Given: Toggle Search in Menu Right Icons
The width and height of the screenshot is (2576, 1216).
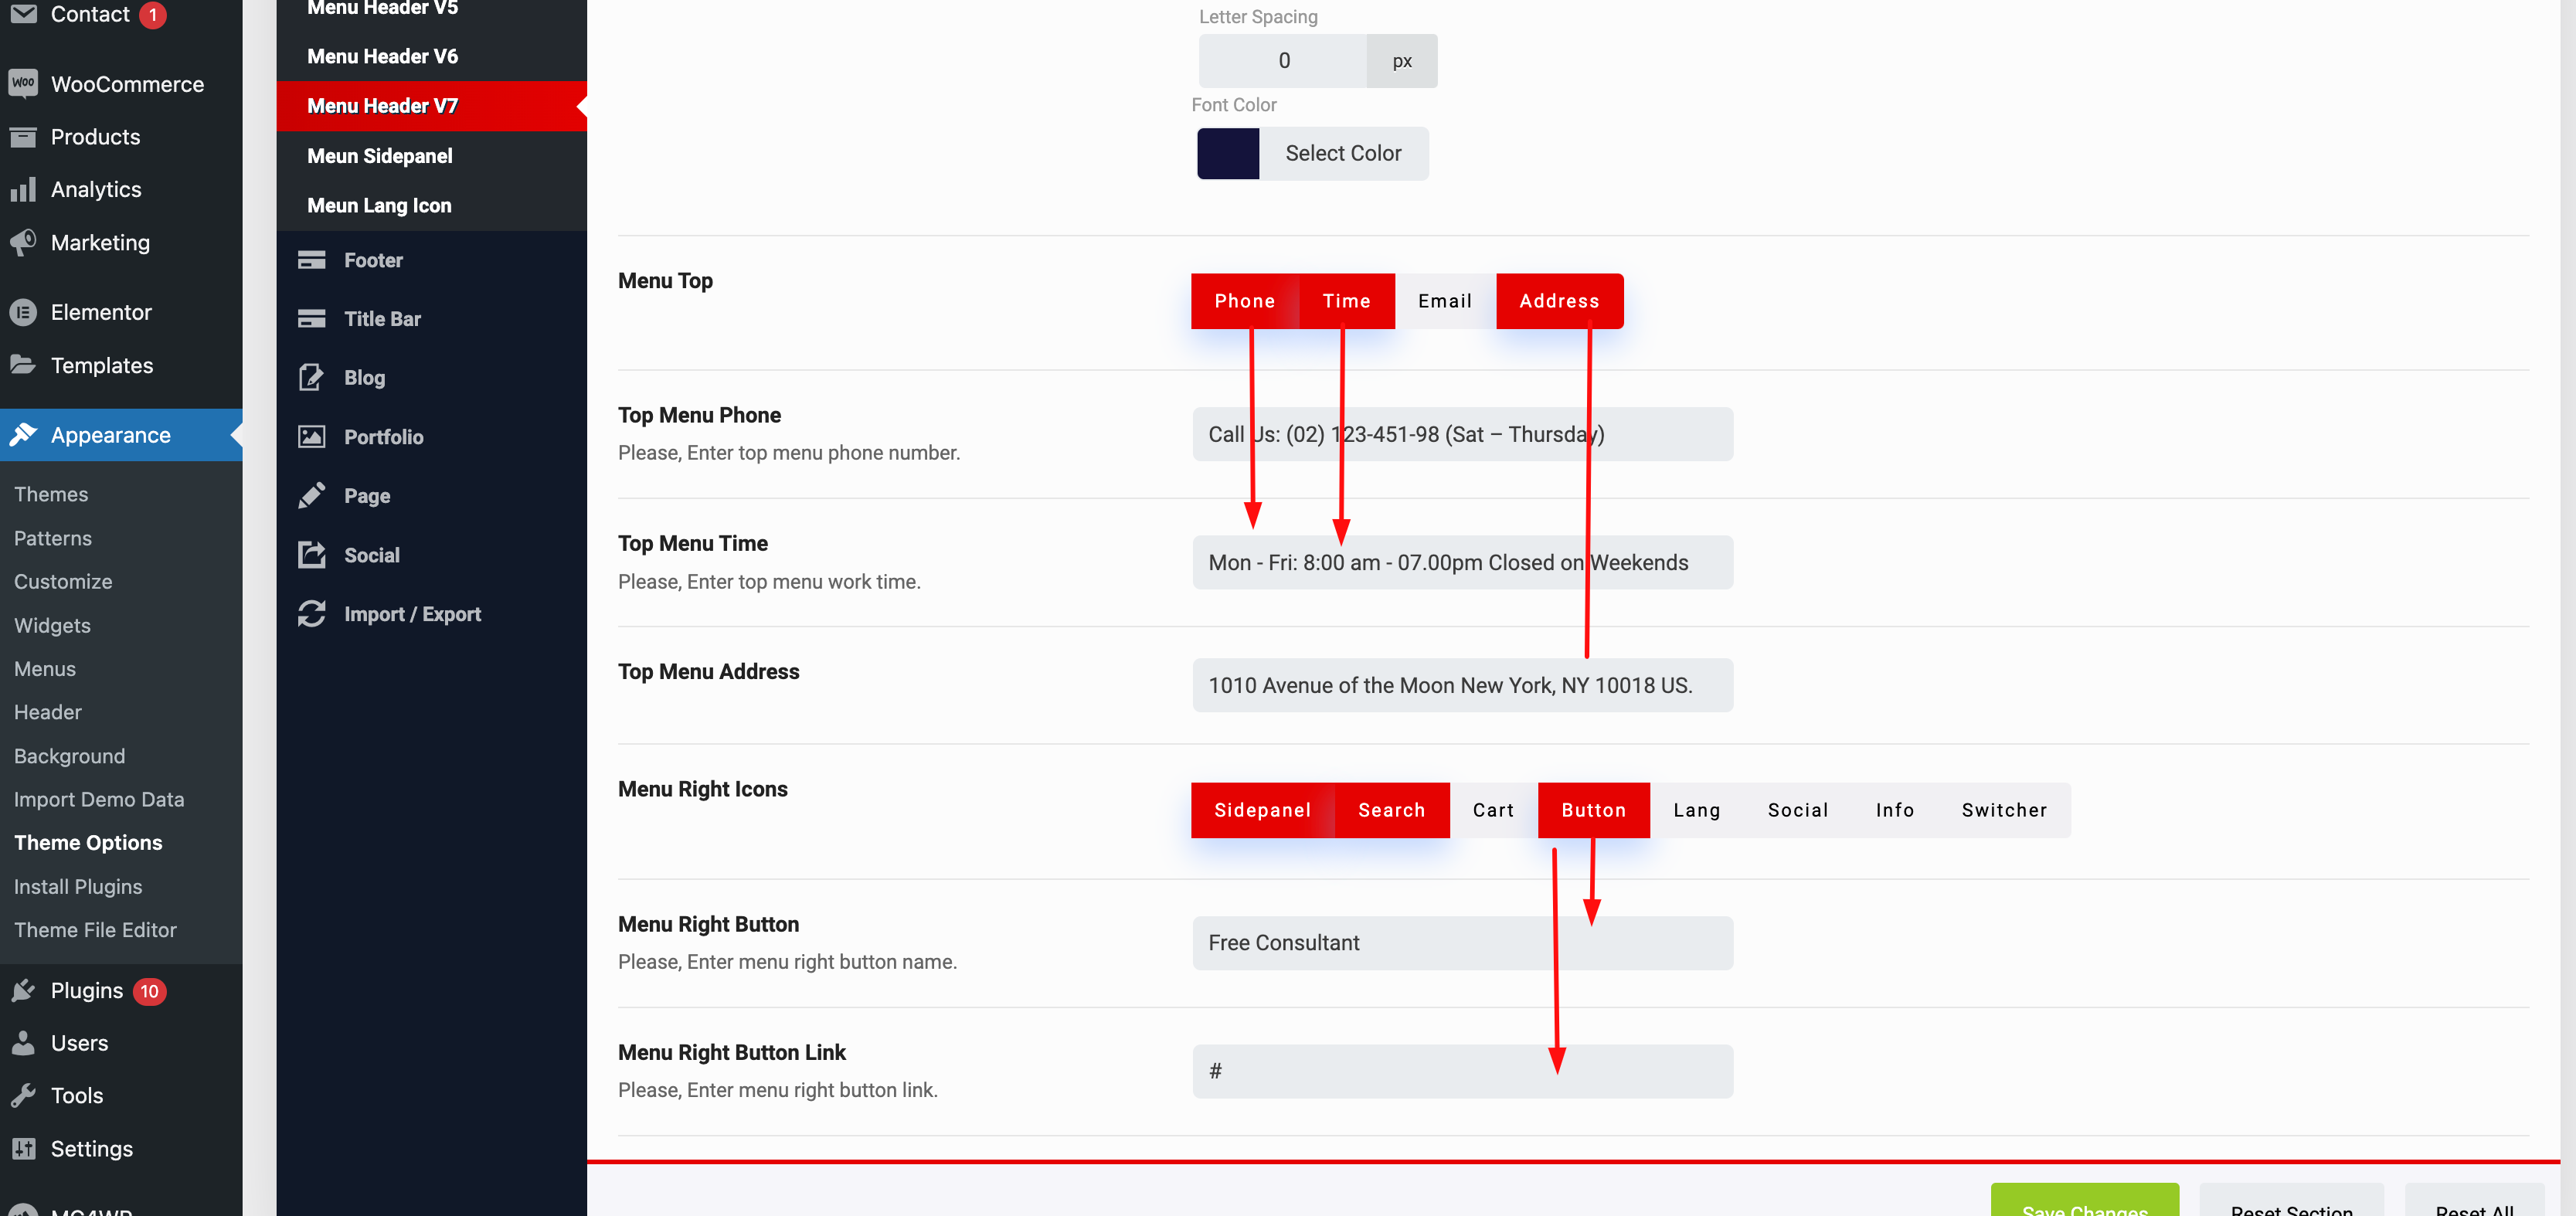Looking at the screenshot, I should click(1391, 810).
